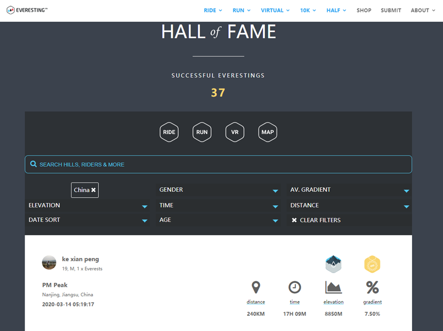Open the 10K navigation menu

click(x=308, y=10)
